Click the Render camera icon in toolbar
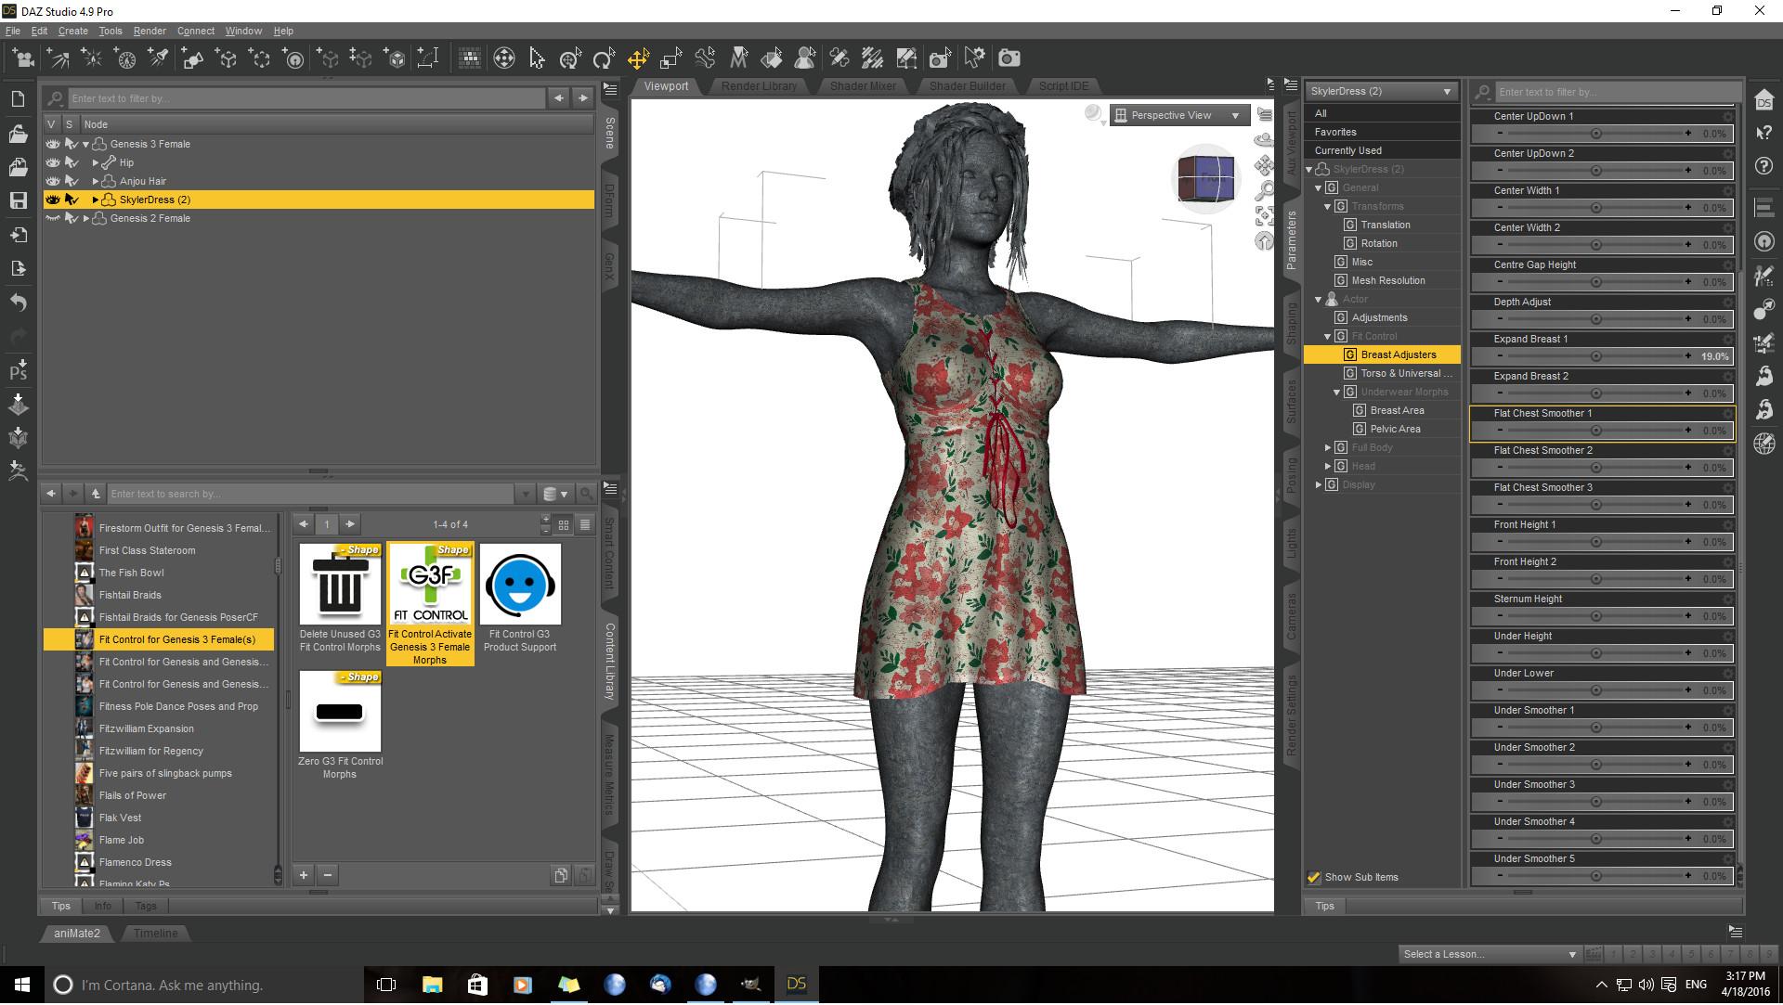The height and width of the screenshot is (1005, 1783). click(1009, 59)
